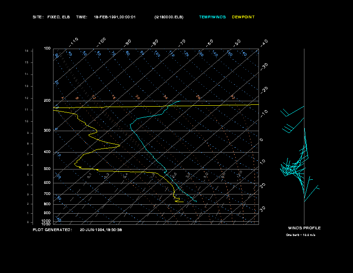
Task: Click the -80 isotherm label
Action: 155,43
